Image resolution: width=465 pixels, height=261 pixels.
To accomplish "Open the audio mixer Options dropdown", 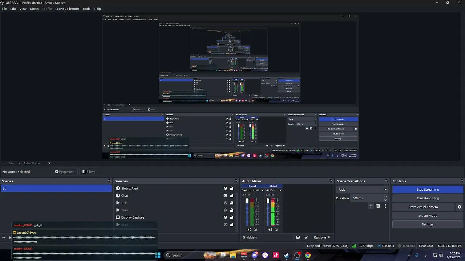I will pos(322,237).
